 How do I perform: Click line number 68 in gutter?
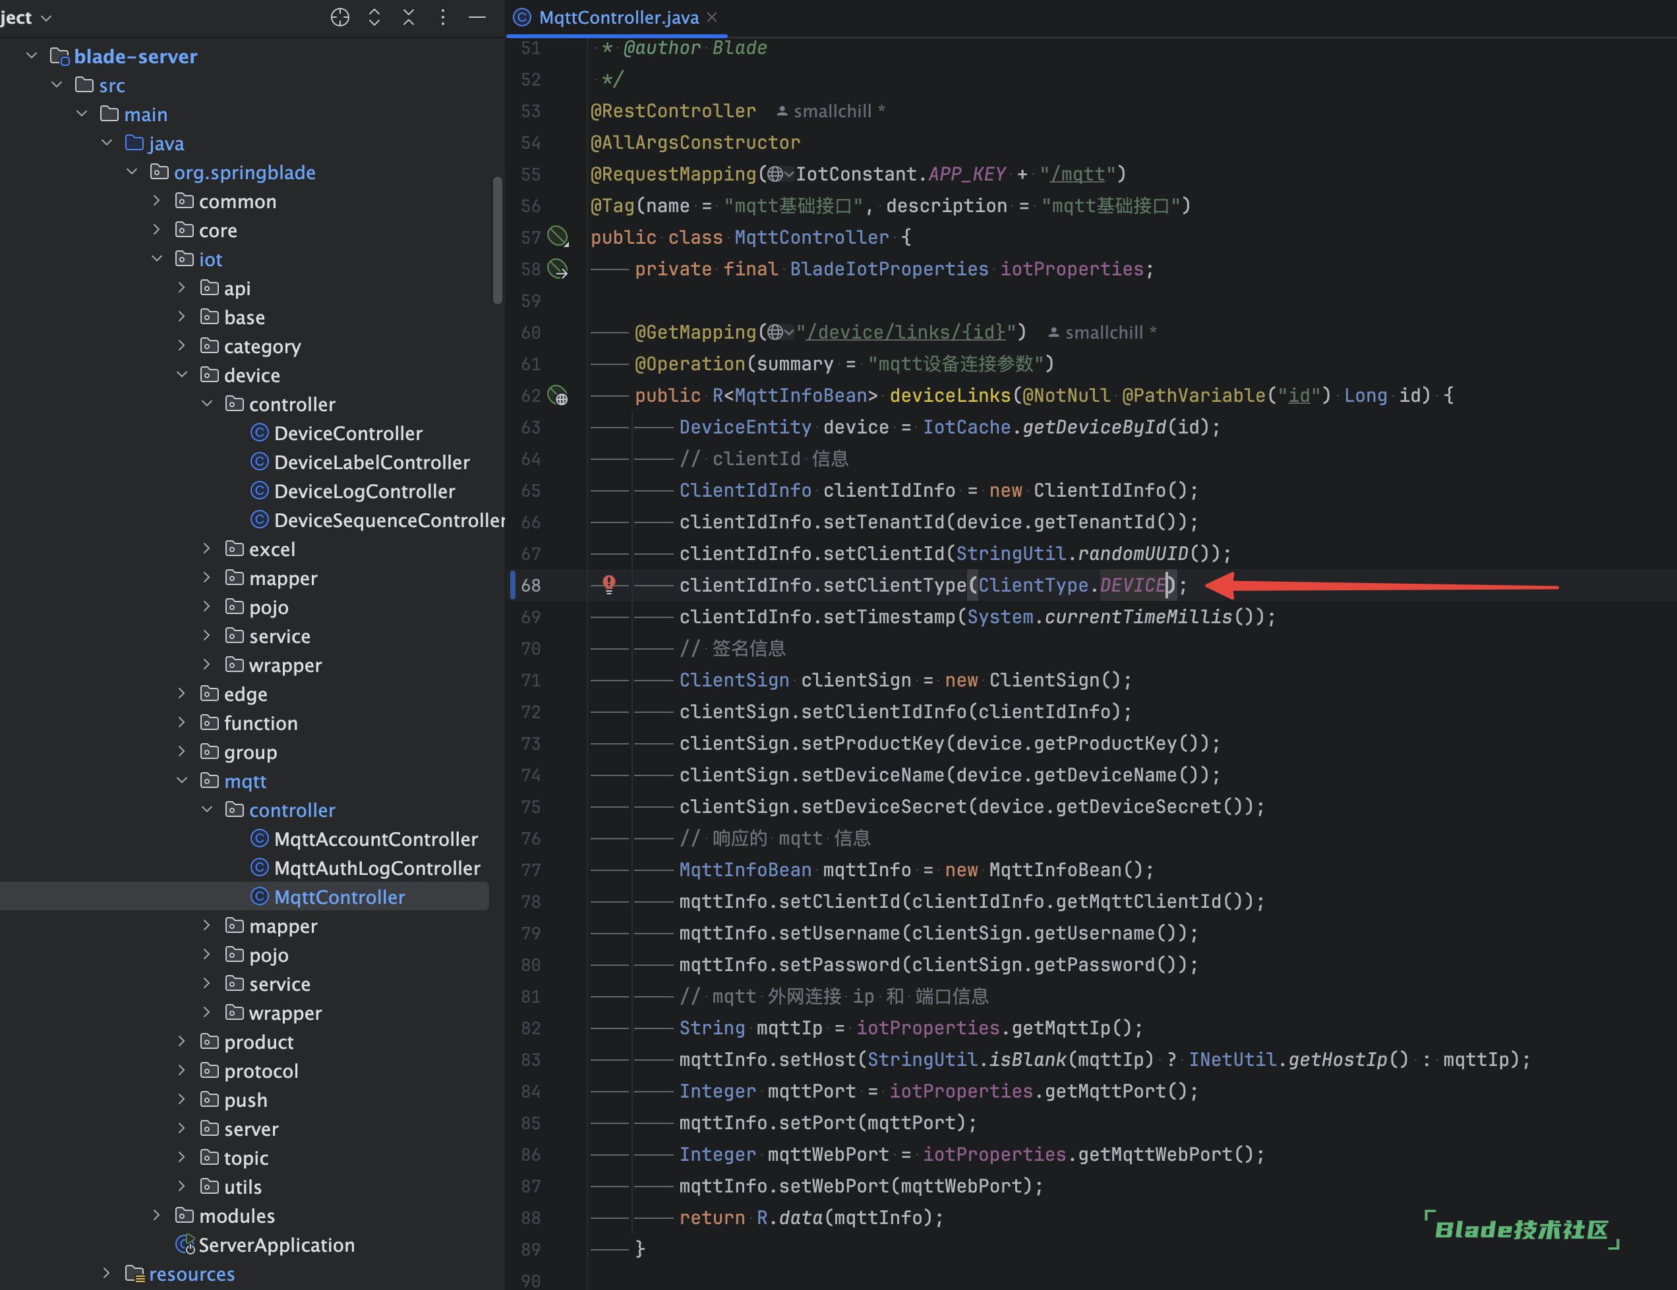(x=531, y=585)
